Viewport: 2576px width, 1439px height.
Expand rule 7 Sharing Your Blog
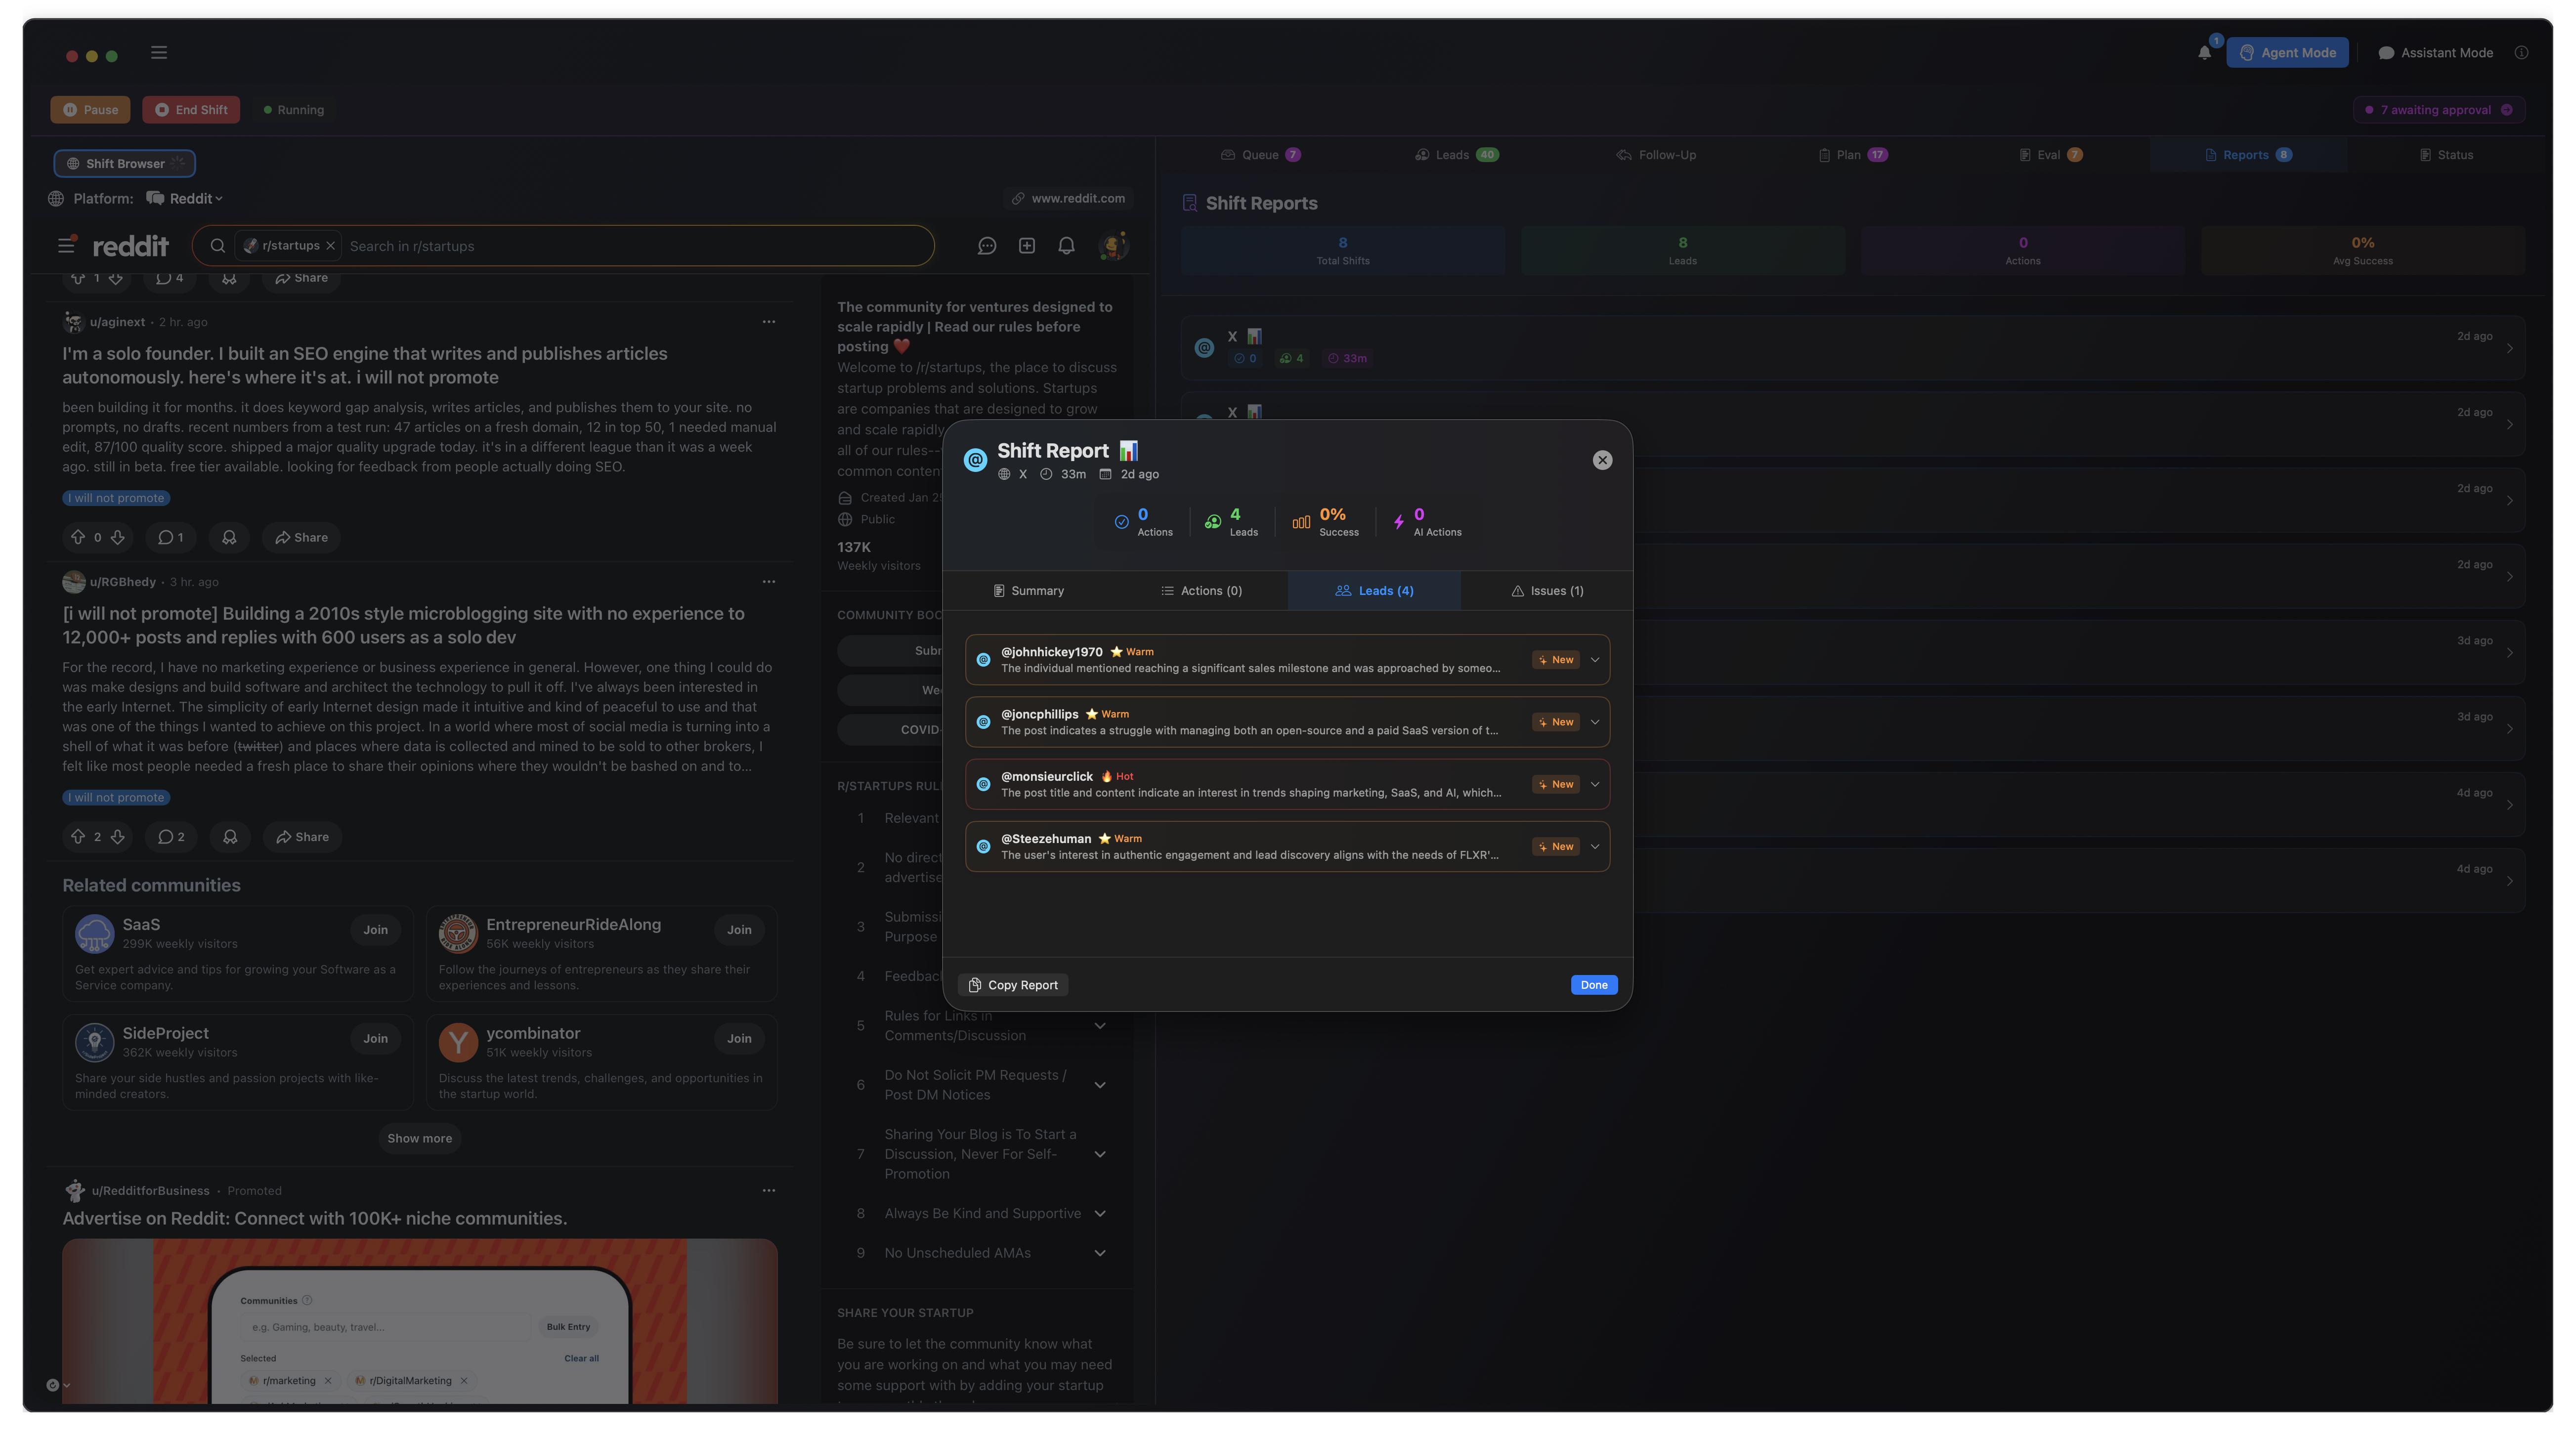(1099, 1154)
